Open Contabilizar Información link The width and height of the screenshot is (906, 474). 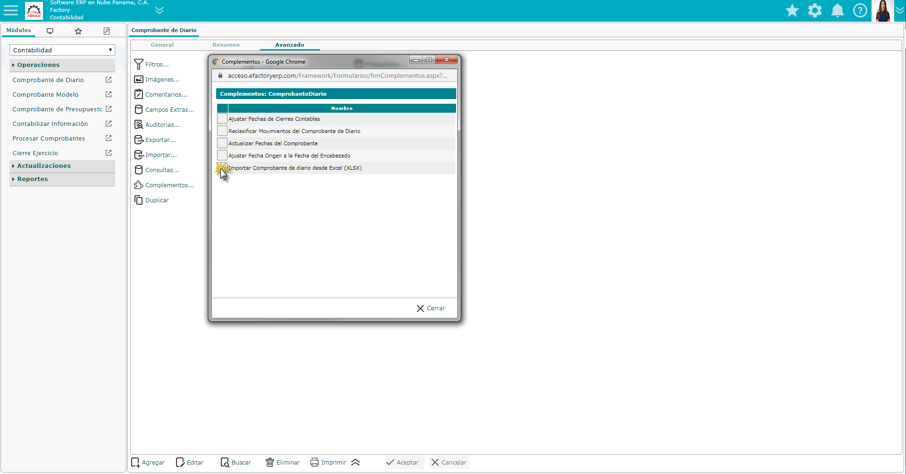50,124
